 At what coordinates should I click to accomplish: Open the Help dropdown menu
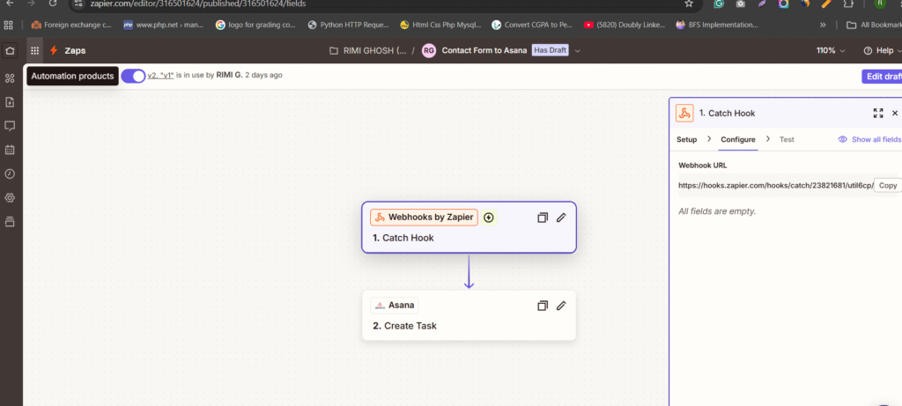click(x=882, y=50)
